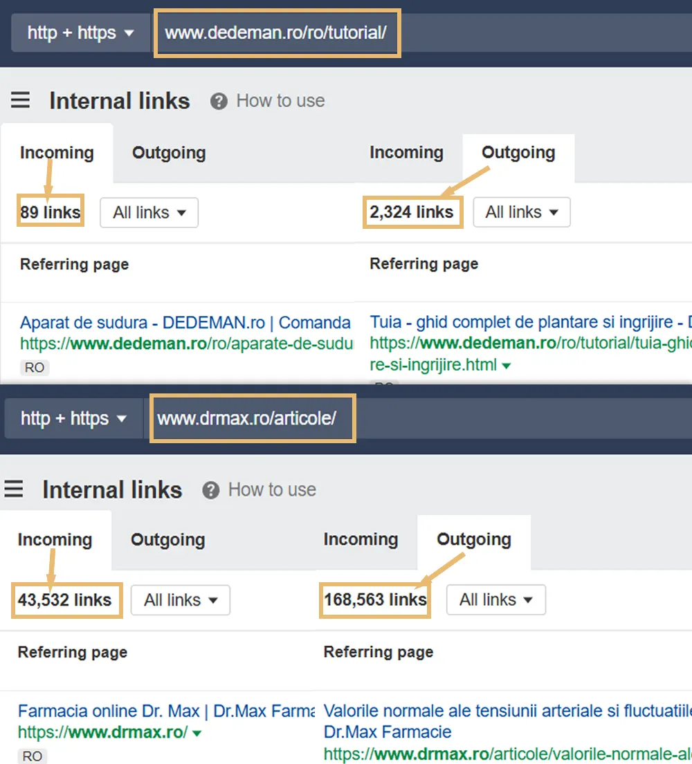Open All links filter next to 2,324 links

pos(522,213)
